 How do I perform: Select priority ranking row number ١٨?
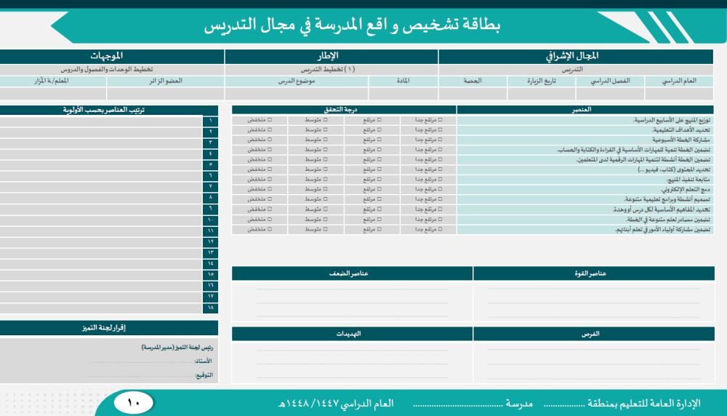point(102,308)
